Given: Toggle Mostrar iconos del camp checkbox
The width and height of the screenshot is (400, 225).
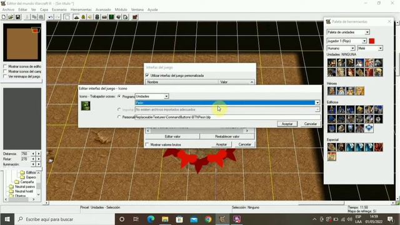Looking at the screenshot, I should point(5,71).
